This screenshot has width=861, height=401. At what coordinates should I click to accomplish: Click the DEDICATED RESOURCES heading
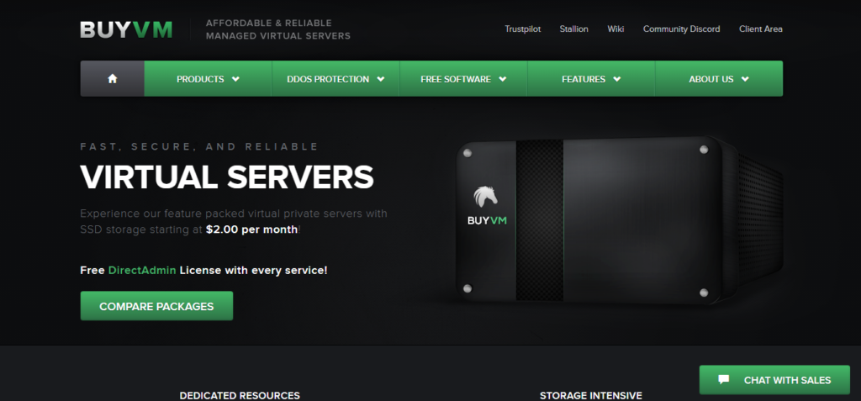click(x=240, y=395)
